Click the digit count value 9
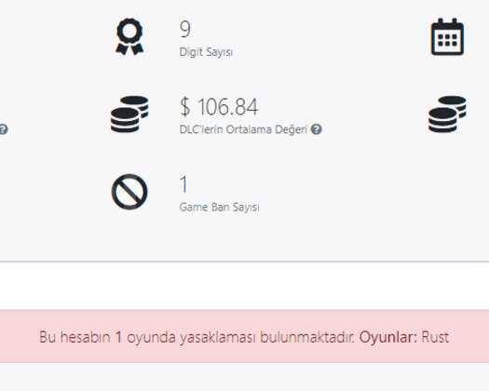 (185, 29)
